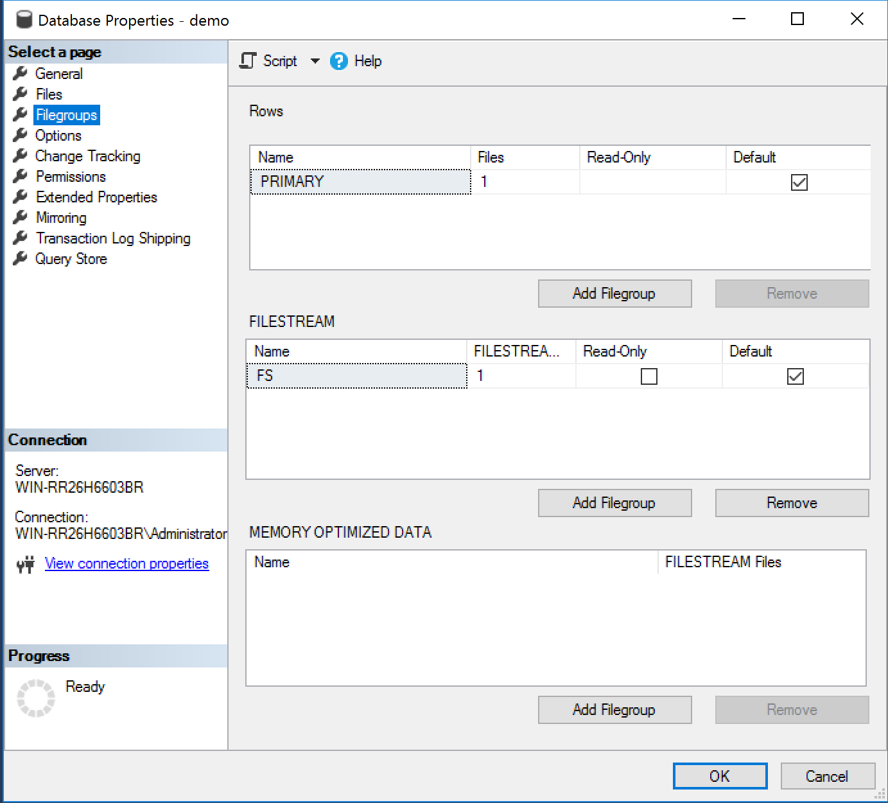Open the Options page
This screenshot has width=888, height=803.
[58, 136]
